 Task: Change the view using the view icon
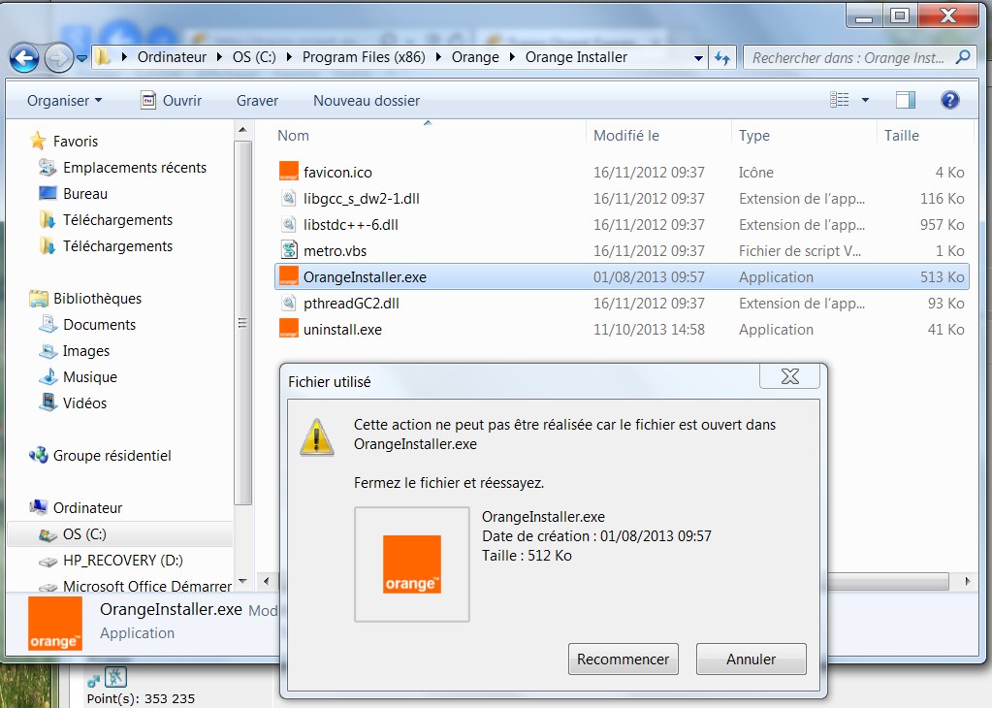click(x=840, y=100)
